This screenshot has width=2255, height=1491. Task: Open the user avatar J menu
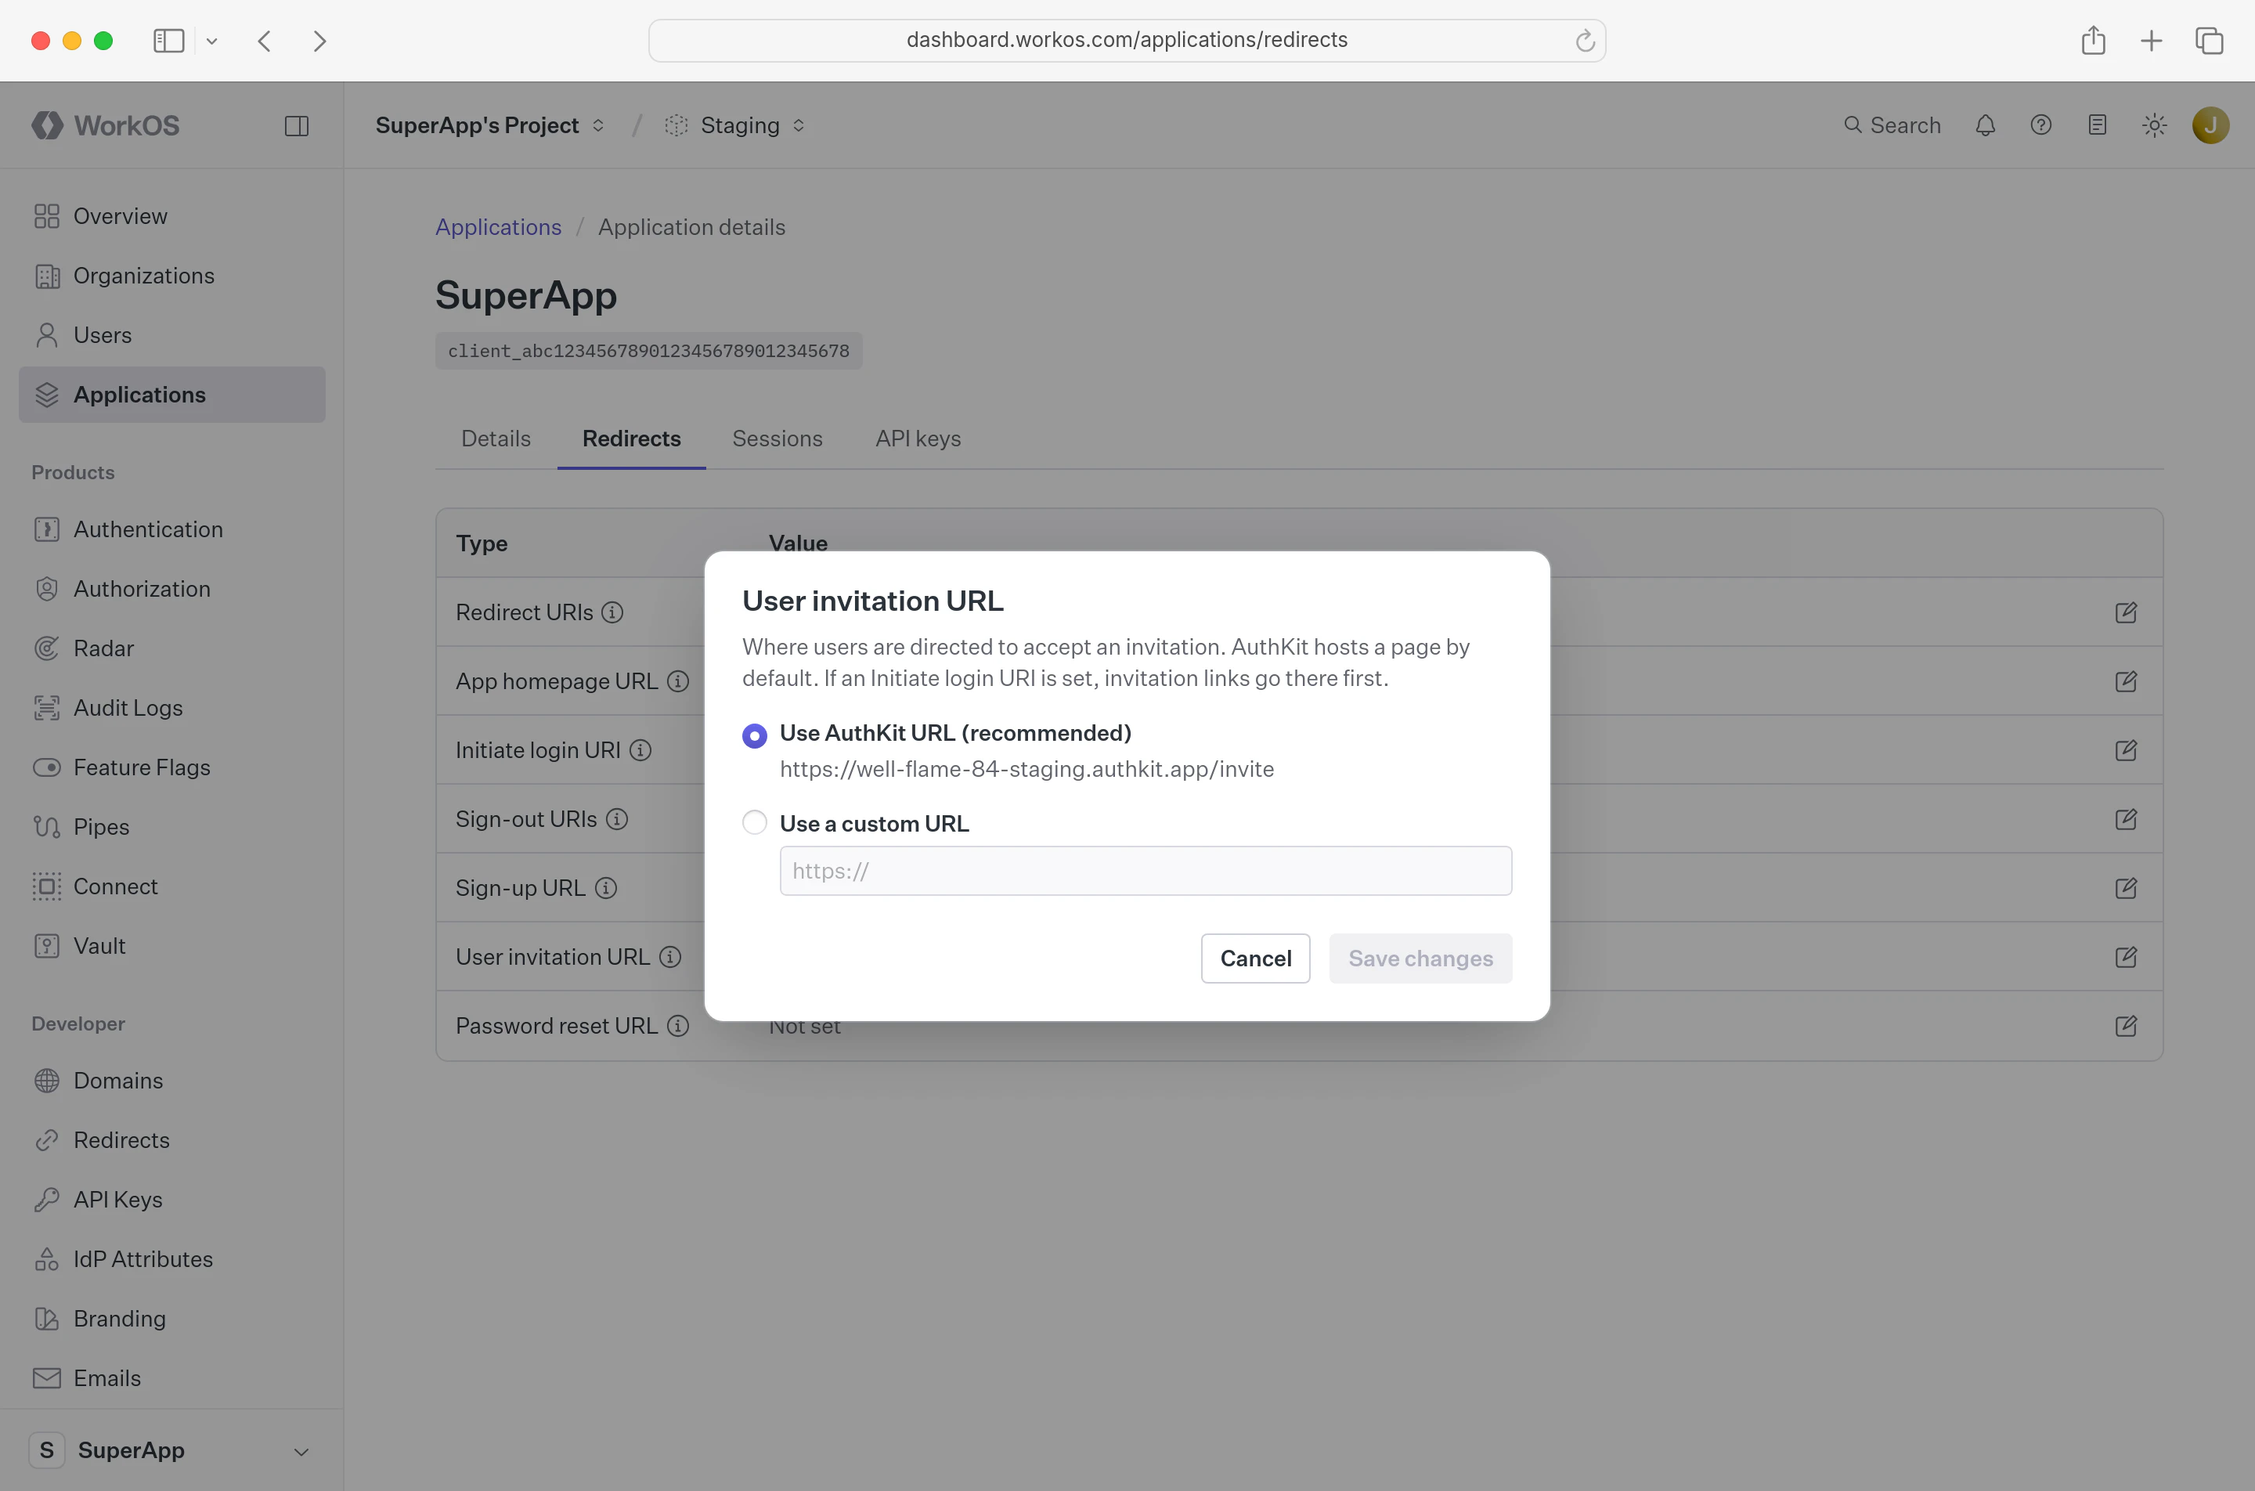[x=2210, y=125]
